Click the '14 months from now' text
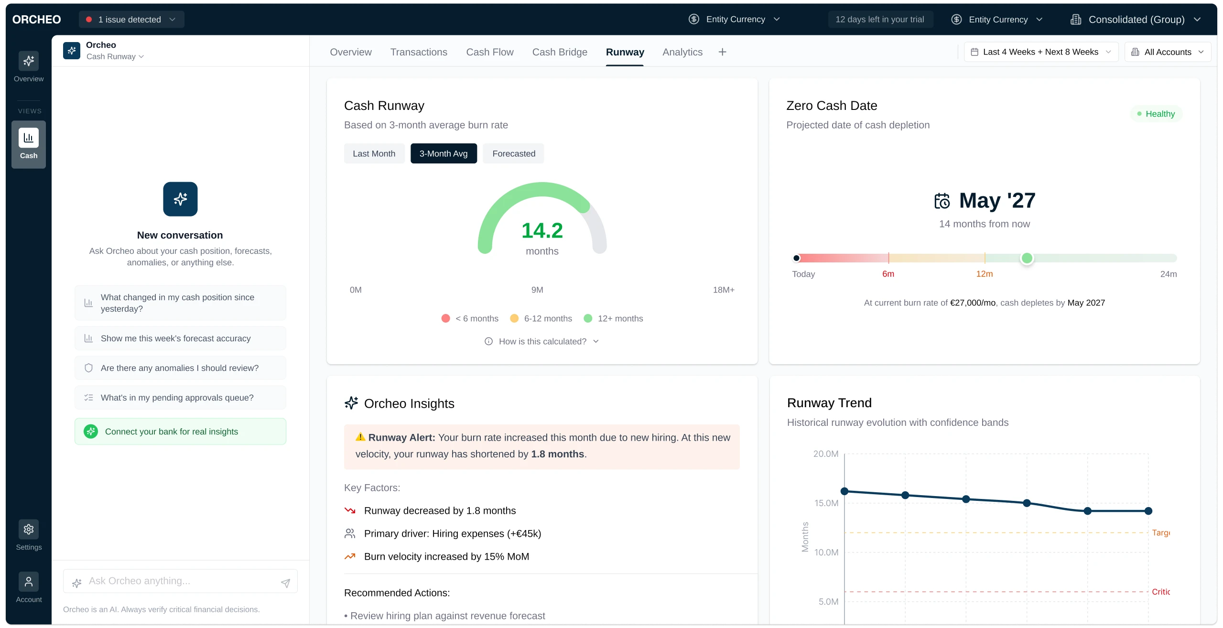Image resolution: width=1223 pixels, height=628 pixels. [x=984, y=224]
